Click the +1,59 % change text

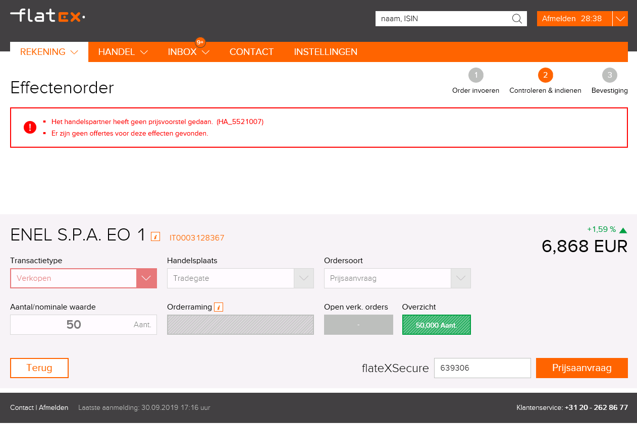[x=601, y=229]
